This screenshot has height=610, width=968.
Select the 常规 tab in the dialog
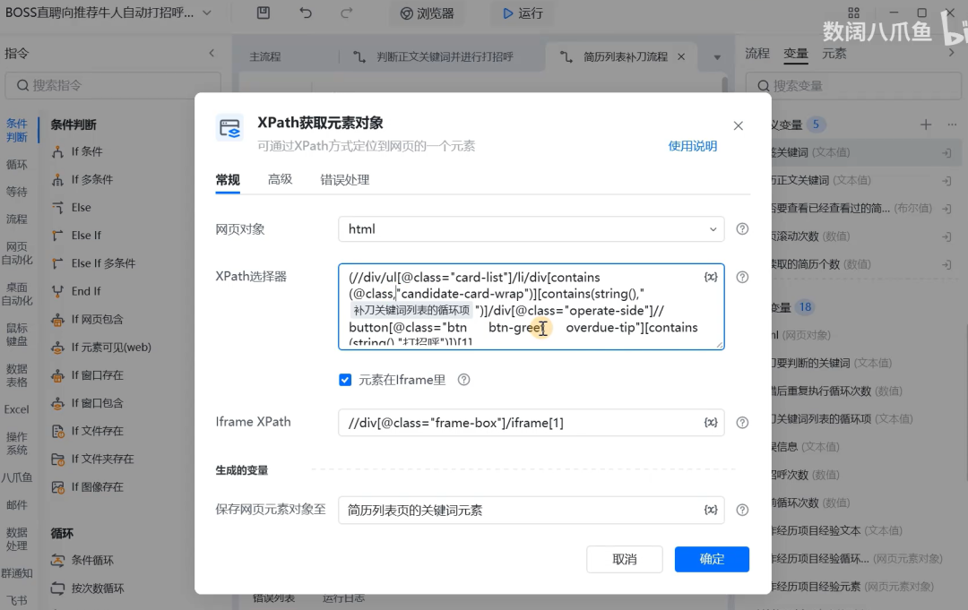coord(228,179)
